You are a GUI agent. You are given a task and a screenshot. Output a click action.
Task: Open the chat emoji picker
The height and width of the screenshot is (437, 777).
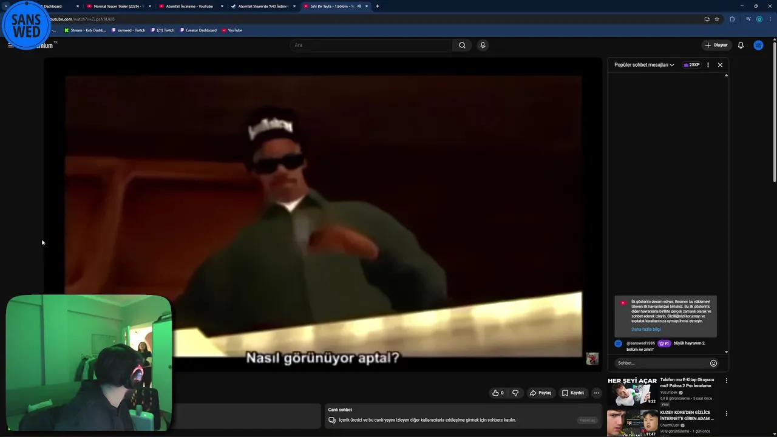tap(713, 363)
